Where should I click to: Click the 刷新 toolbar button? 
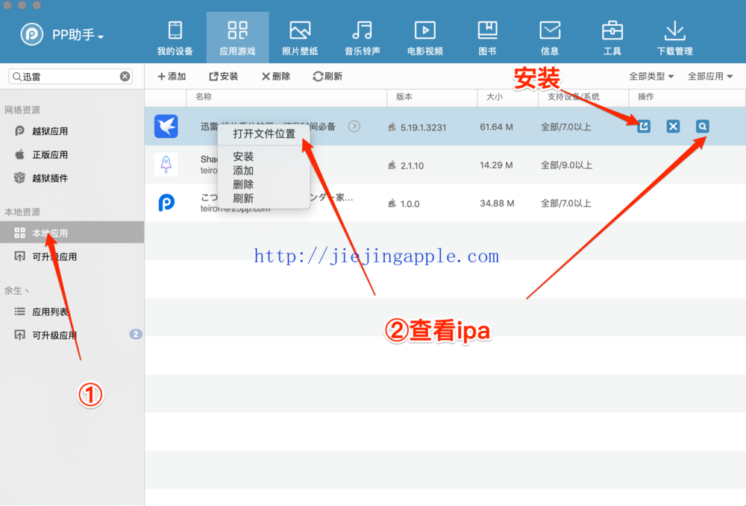tap(327, 77)
